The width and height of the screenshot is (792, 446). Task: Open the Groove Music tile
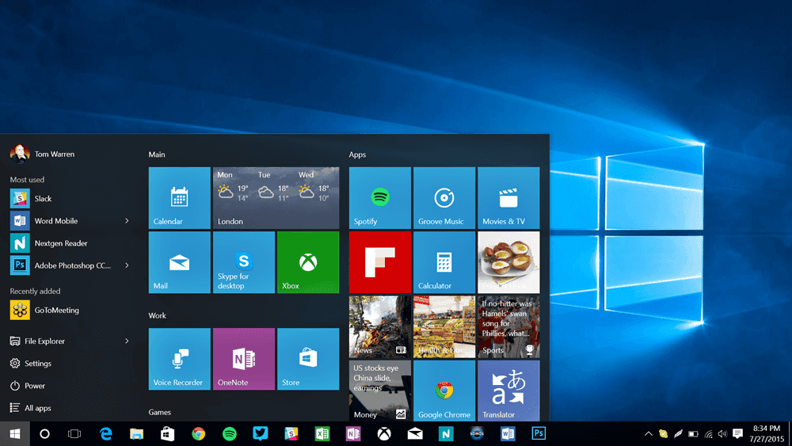[x=444, y=198]
